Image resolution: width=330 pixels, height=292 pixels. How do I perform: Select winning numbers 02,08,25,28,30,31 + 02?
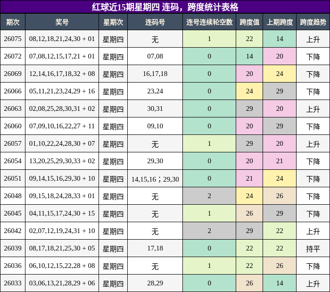point(62,108)
